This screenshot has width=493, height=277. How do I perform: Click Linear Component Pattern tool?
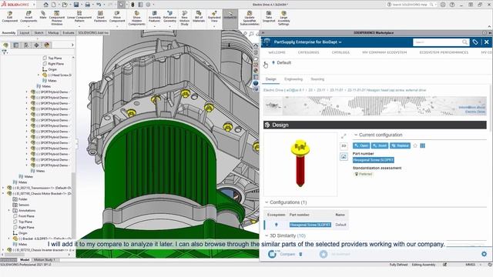79,17
